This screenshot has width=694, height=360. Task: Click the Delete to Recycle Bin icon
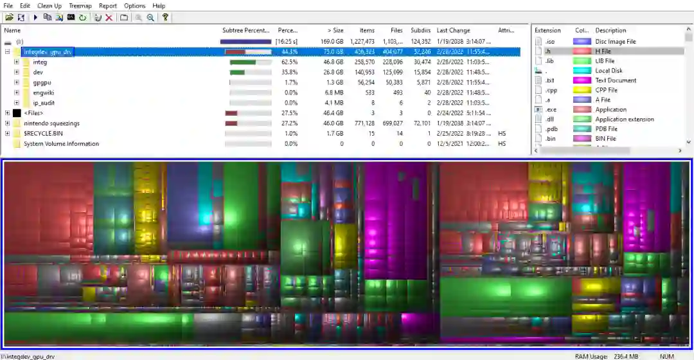(98, 18)
